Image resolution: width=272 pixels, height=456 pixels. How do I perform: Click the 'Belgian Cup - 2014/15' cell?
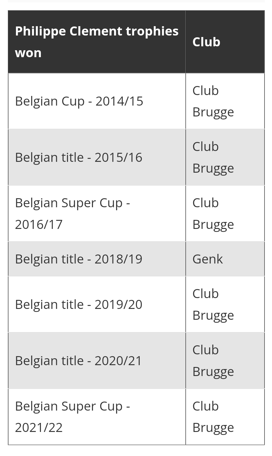(x=97, y=101)
